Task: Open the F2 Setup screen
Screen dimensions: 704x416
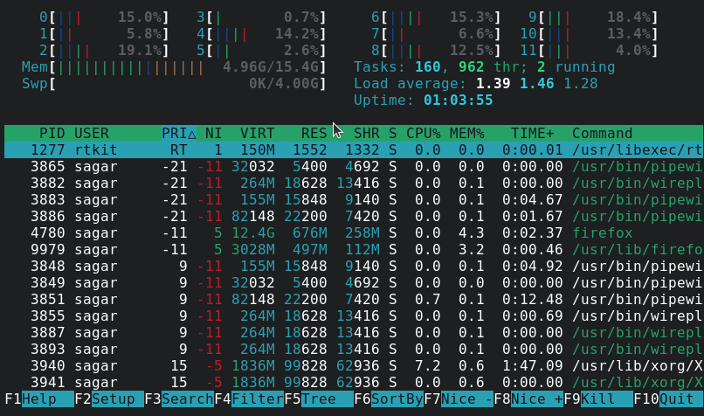Action: point(113,399)
